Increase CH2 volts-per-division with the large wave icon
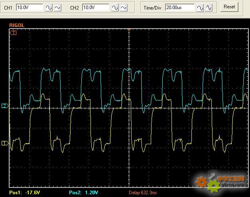The image size is (250, 197). click(x=115, y=8)
